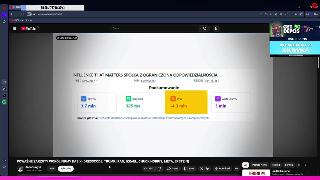Open the shield ad-blocker icon
This screenshot has width=320, height=180.
tap(271, 14)
